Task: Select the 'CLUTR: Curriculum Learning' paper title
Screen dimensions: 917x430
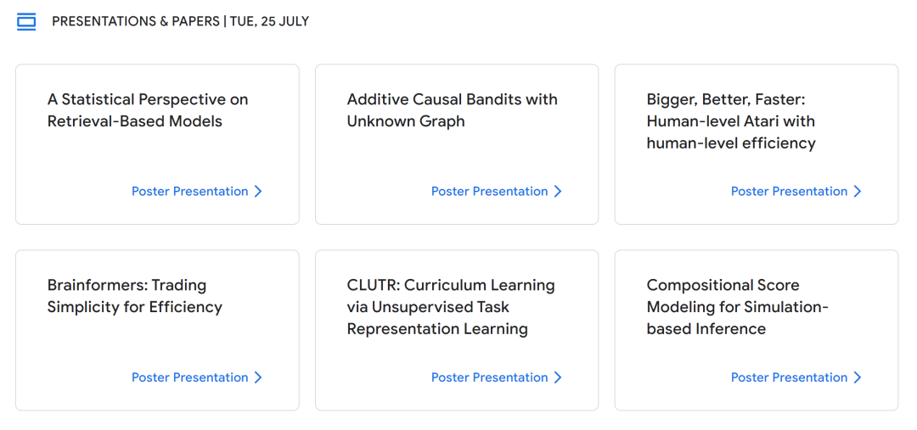Action: [x=451, y=307]
